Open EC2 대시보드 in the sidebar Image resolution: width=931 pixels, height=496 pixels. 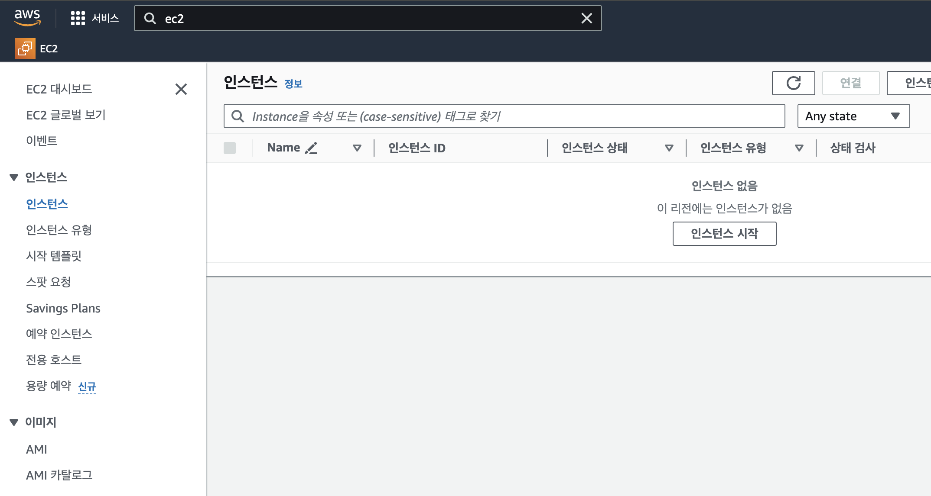click(59, 89)
